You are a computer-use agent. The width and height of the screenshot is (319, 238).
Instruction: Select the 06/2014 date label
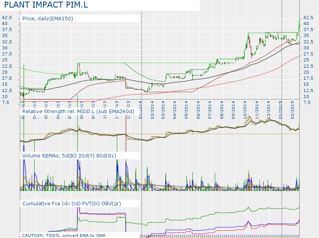[199, 108]
